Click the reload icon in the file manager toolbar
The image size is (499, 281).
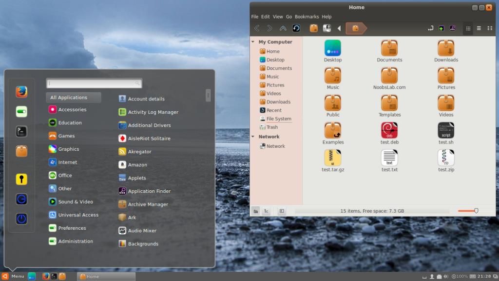tap(296, 28)
